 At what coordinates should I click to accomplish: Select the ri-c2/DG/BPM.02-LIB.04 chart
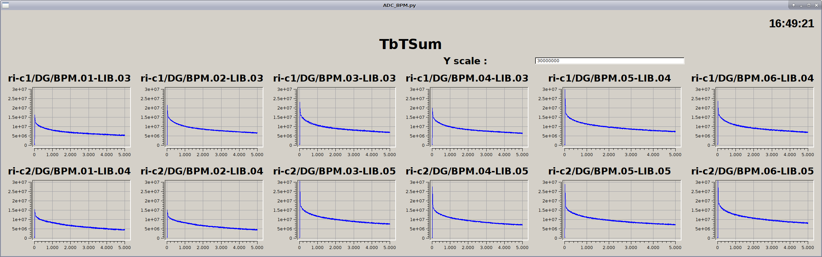214,210
